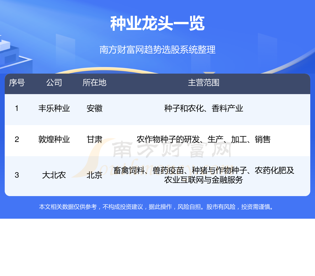This screenshot has width=315, height=276.
Task: Click company name 敦煌种业
Action: coord(54,139)
